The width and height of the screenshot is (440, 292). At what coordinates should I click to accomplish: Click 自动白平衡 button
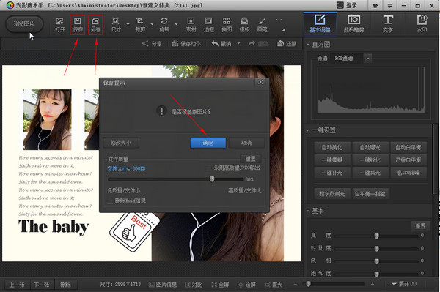tap(408, 147)
